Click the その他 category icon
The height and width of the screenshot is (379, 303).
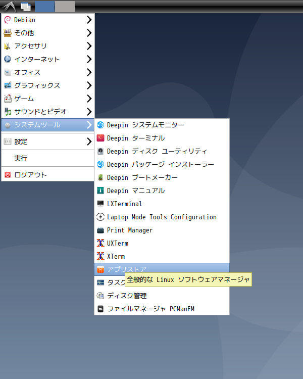[8, 33]
